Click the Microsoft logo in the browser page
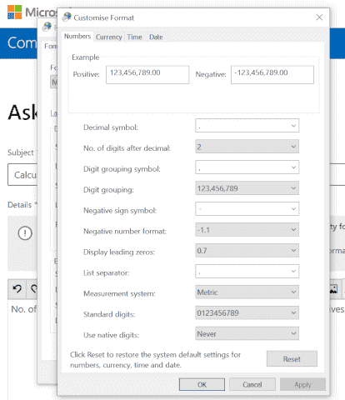 pos(15,12)
